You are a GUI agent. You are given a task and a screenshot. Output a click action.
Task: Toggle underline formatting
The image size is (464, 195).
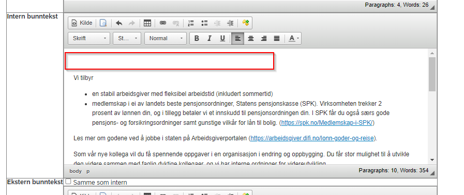tap(222, 38)
